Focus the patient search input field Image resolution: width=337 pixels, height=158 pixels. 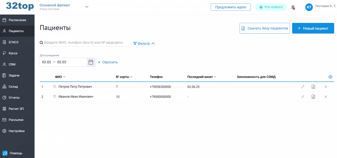84,43
